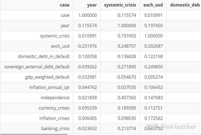
Task: Select the sovereign_external_debt_default row label
Action: (x=37, y=67)
